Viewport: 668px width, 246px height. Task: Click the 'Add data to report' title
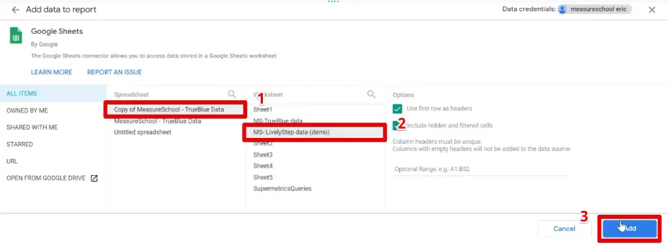tap(61, 9)
